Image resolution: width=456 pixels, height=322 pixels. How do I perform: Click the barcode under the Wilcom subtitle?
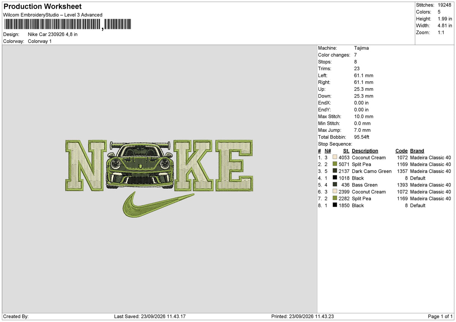coord(68,25)
